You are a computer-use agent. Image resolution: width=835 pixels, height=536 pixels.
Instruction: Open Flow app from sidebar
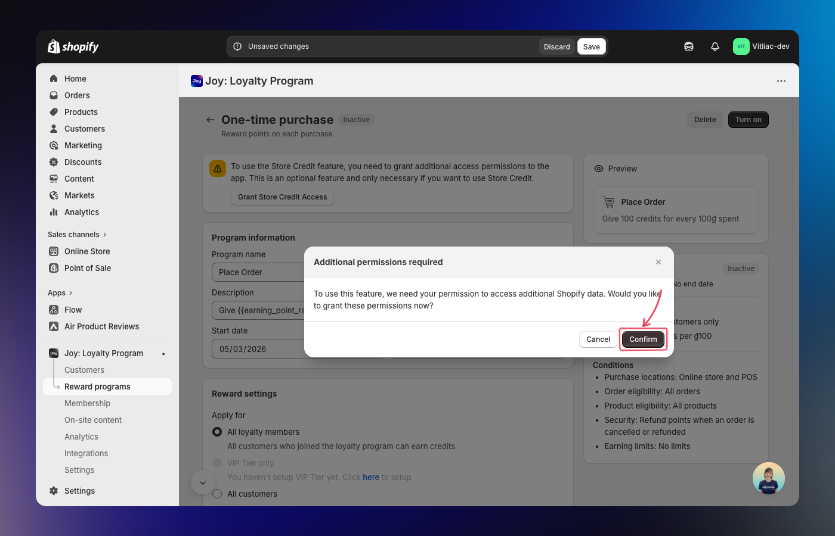coord(73,310)
